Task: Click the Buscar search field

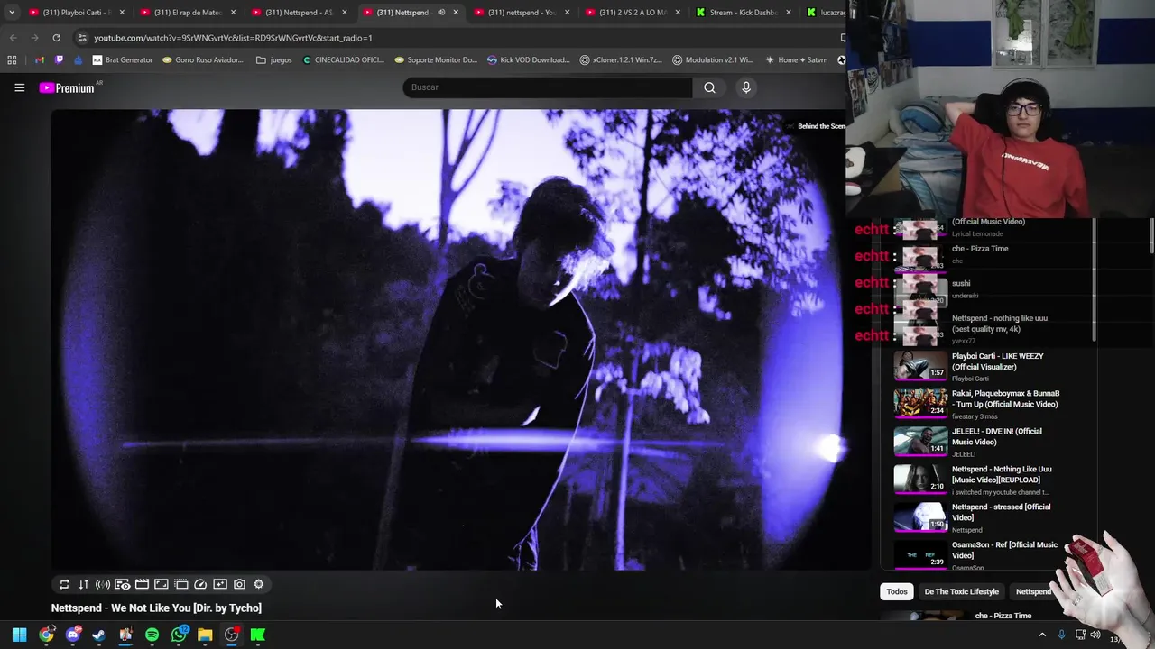Action: tap(547, 87)
